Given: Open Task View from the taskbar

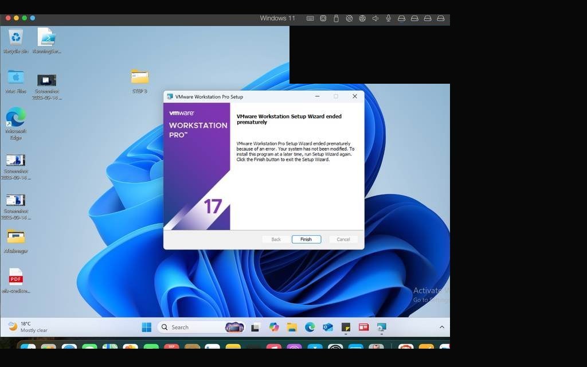Looking at the screenshot, I should [256, 327].
